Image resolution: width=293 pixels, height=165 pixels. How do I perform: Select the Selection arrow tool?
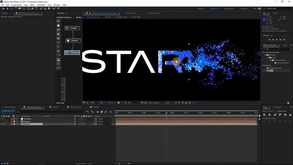coord(3,9)
